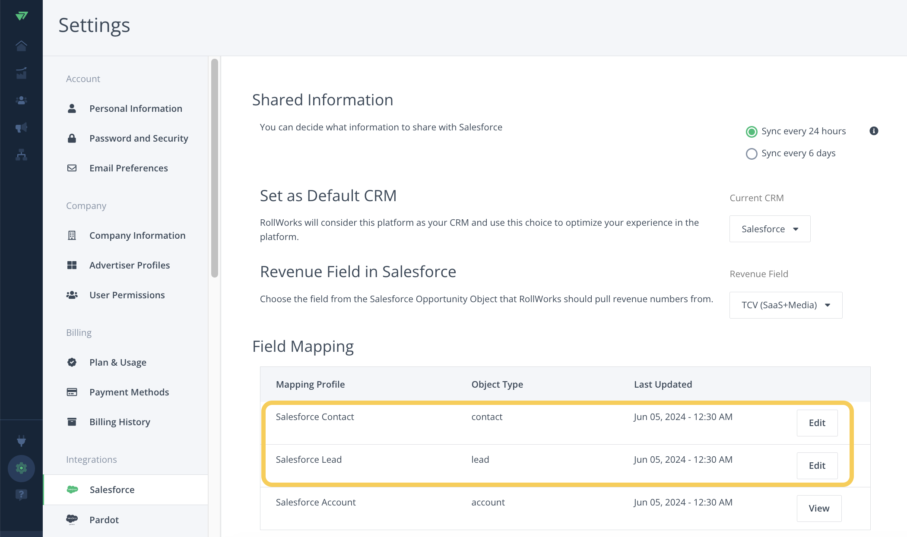This screenshot has width=907, height=537.
Task: Edit the Salesforce Contact mapping
Action: [817, 423]
